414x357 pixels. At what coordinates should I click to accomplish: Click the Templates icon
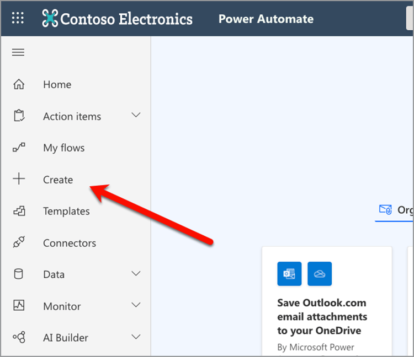[19, 211]
